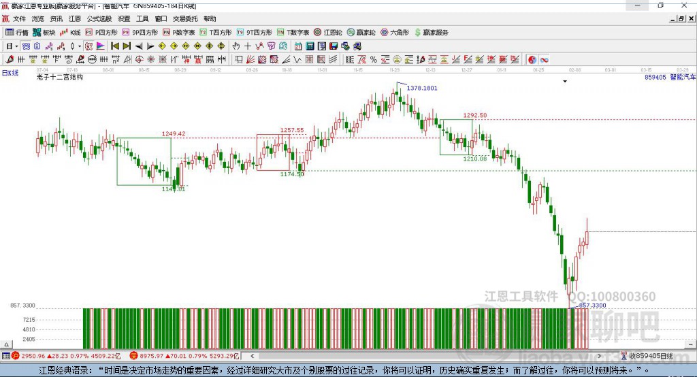
Task: Click the up-arrow expander at lower left
Action: tap(6, 344)
